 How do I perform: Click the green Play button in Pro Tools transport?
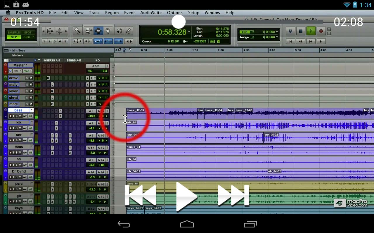(x=311, y=31)
